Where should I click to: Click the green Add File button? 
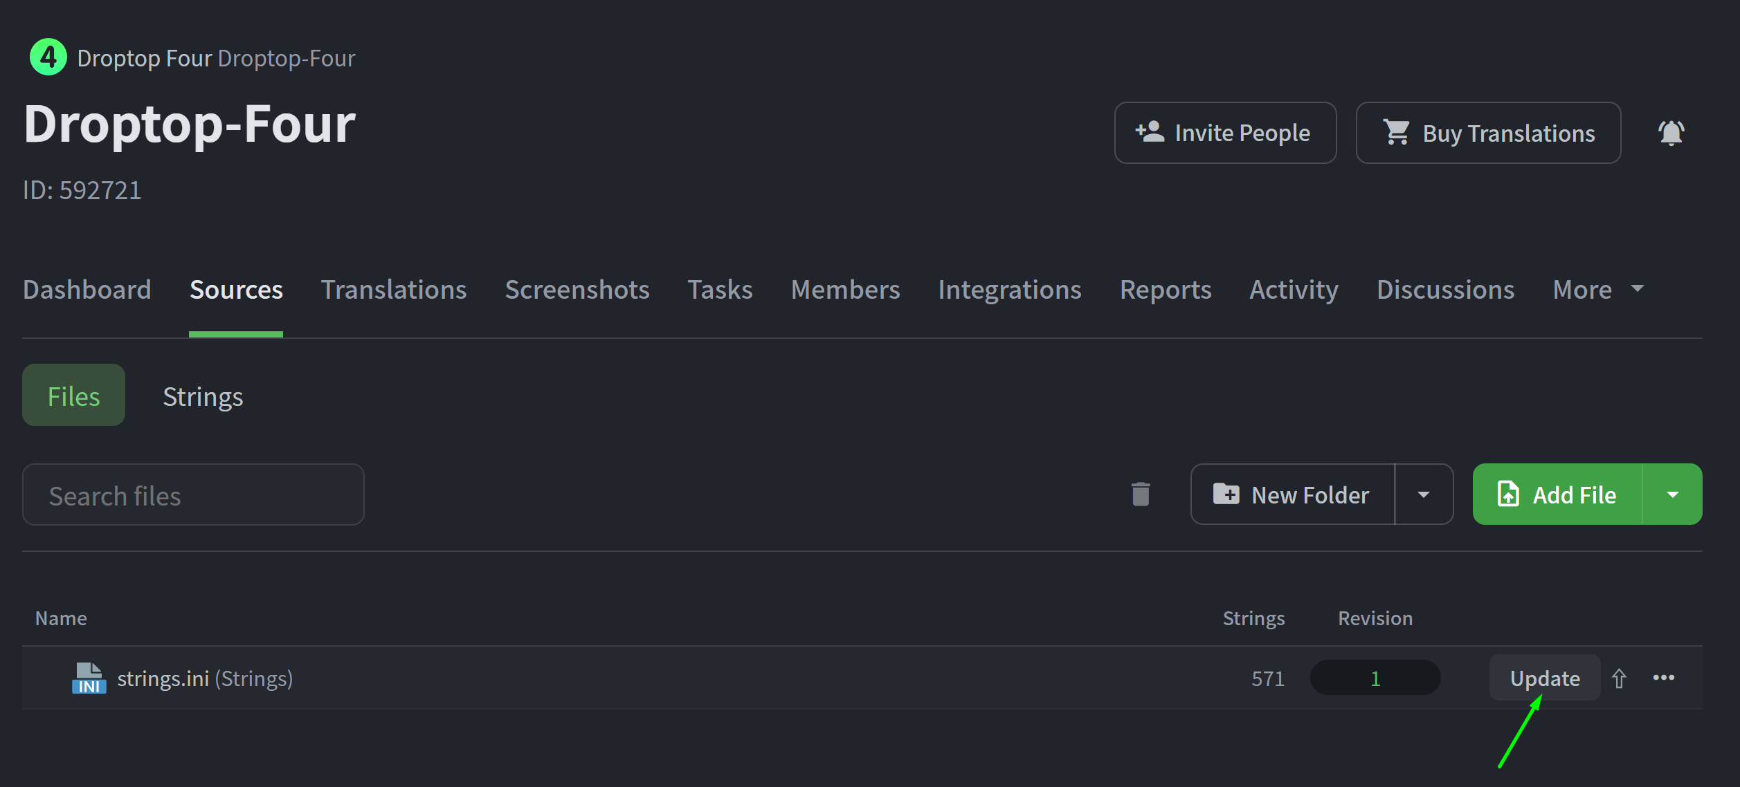tap(1557, 494)
